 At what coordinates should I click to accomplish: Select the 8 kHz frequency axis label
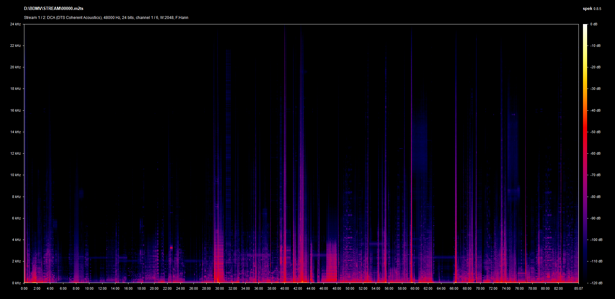pos(16,197)
